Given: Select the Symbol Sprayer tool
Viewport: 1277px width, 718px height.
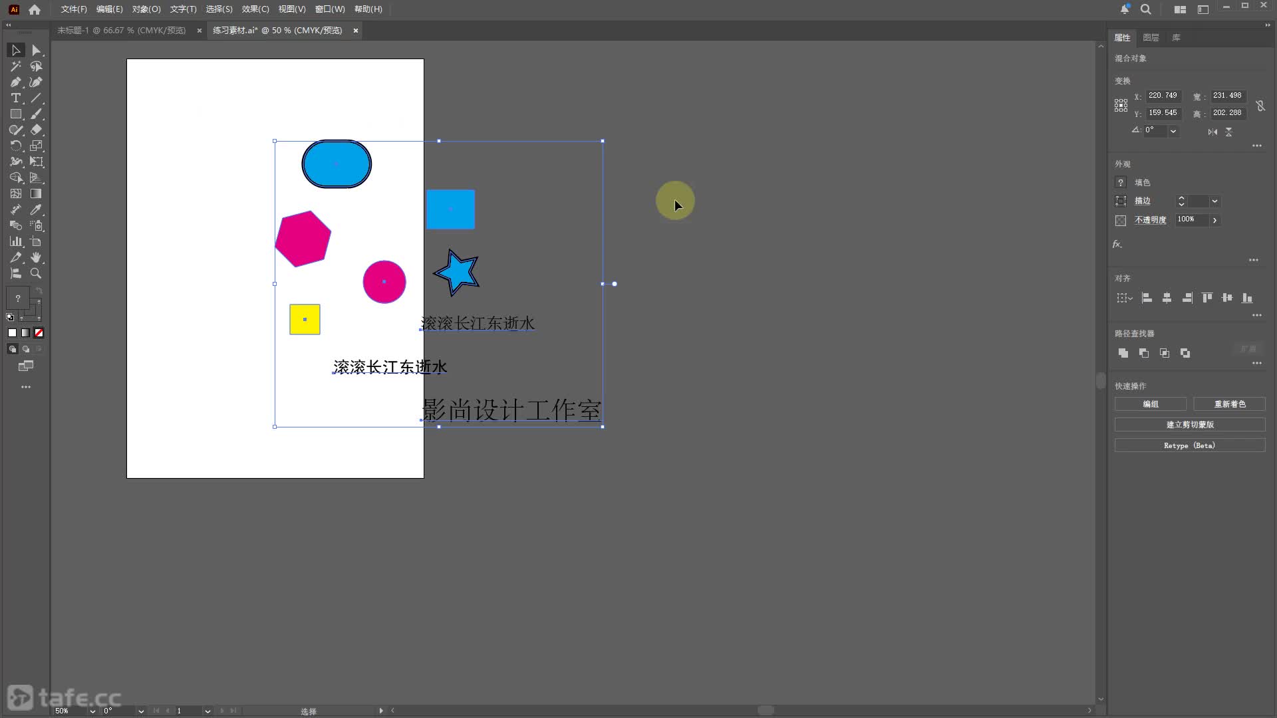Looking at the screenshot, I should (37, 226).
